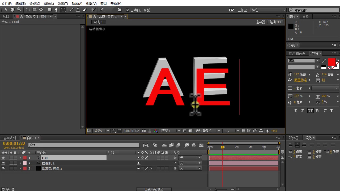Image resolution: width=340 pixels, height=191 pixels.
Task: Click the comp flowchart icon in viewer footer
Action: (261, 131)
